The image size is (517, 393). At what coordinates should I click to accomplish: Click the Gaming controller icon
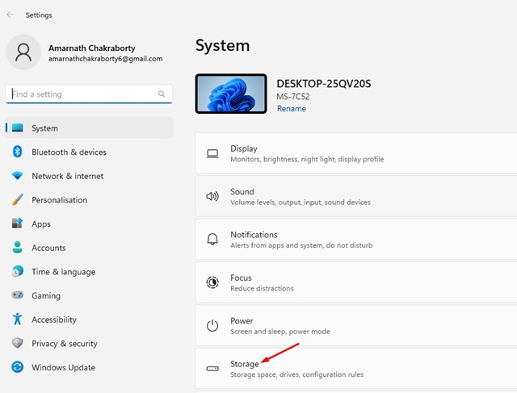coord(17,295)
